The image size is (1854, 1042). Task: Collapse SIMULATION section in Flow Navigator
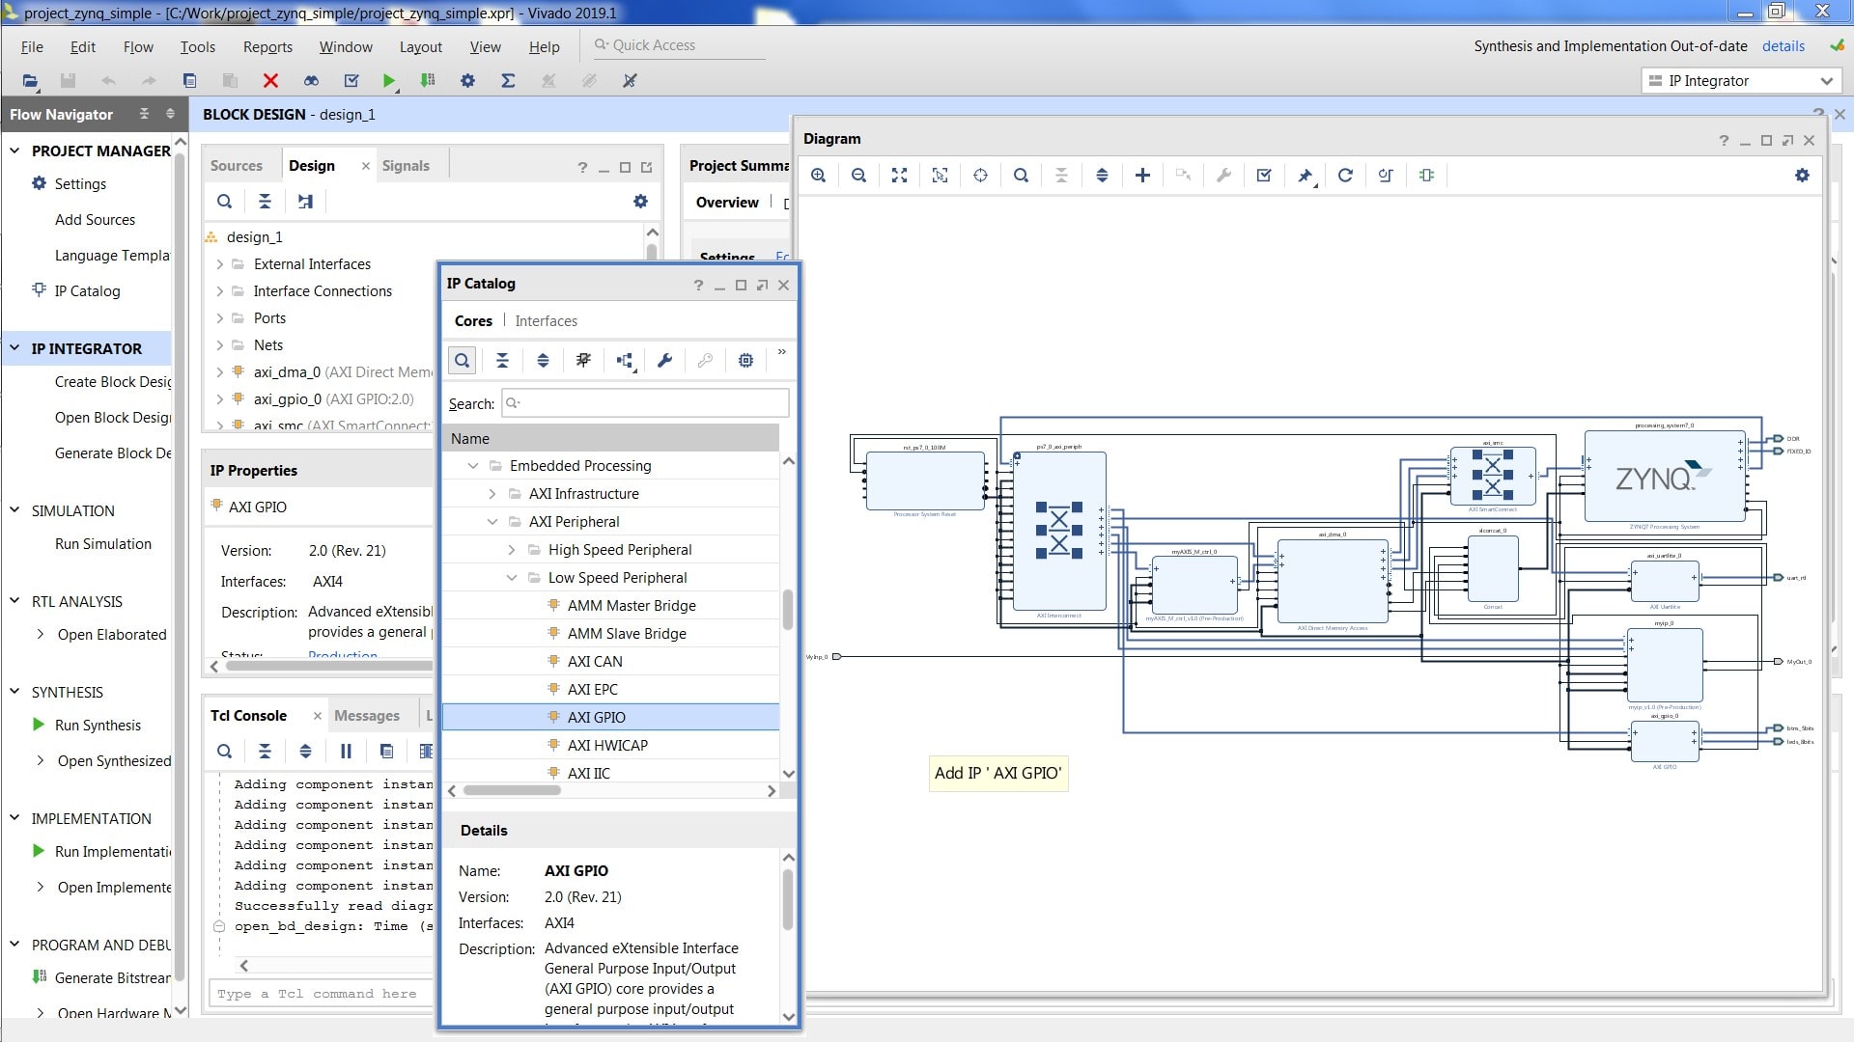pyautogui.click(x=14, y=510)
